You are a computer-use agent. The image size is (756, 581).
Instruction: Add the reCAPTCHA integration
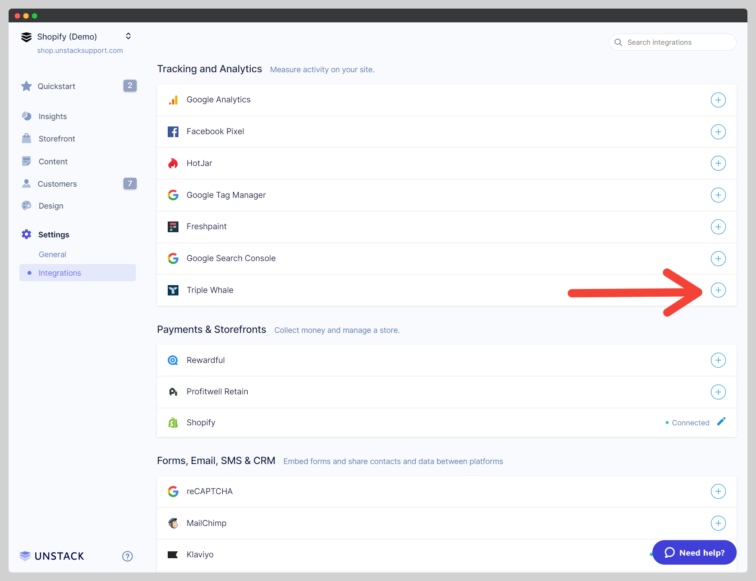718,492
